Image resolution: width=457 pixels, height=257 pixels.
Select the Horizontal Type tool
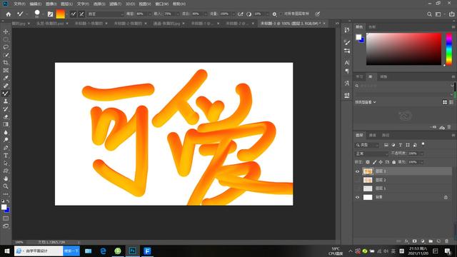point(6,156)
